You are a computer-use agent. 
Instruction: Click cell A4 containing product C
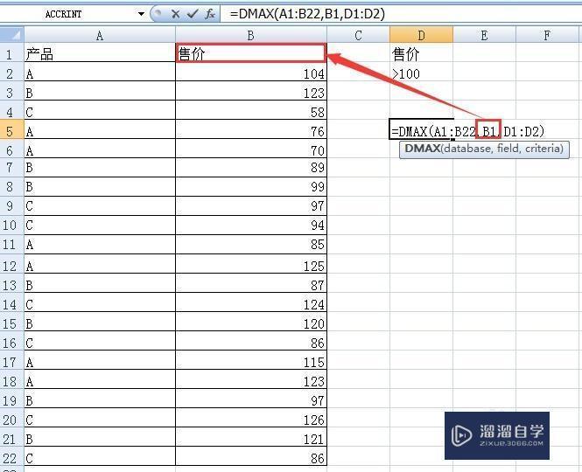tap(100, 112)
